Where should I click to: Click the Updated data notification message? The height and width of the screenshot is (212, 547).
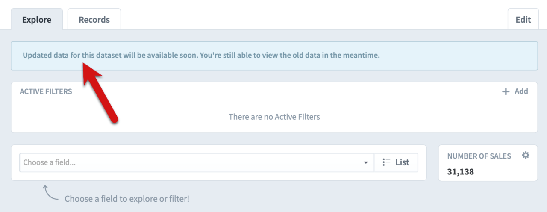201,56
